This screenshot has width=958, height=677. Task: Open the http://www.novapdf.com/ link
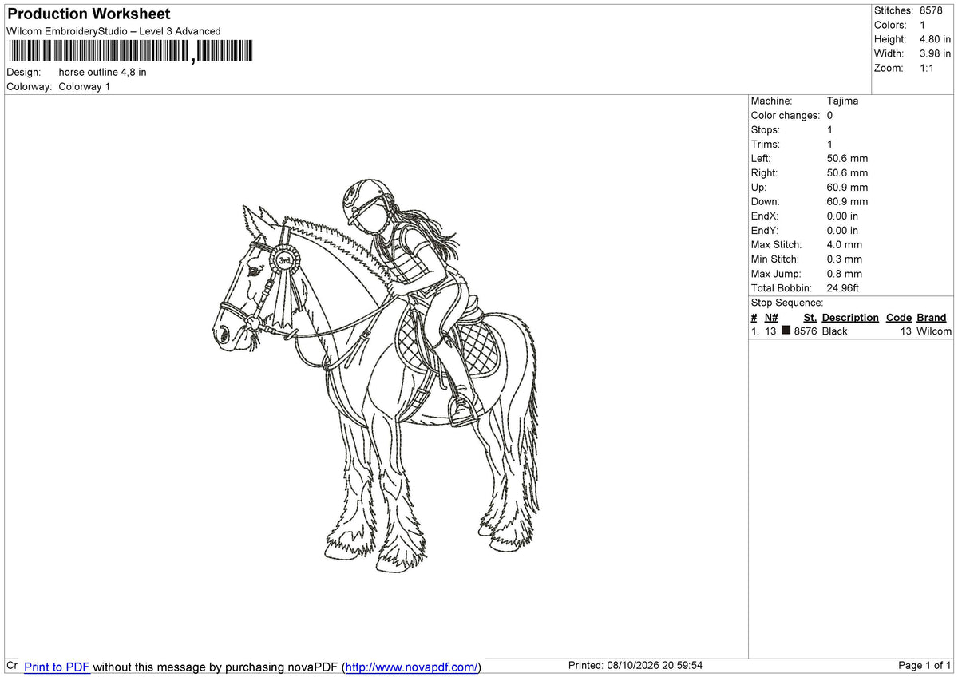[x=413, y=667]
